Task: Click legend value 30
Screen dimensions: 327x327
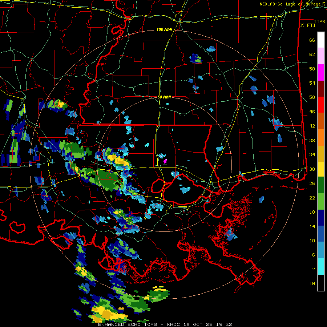Action: [312, 169]
